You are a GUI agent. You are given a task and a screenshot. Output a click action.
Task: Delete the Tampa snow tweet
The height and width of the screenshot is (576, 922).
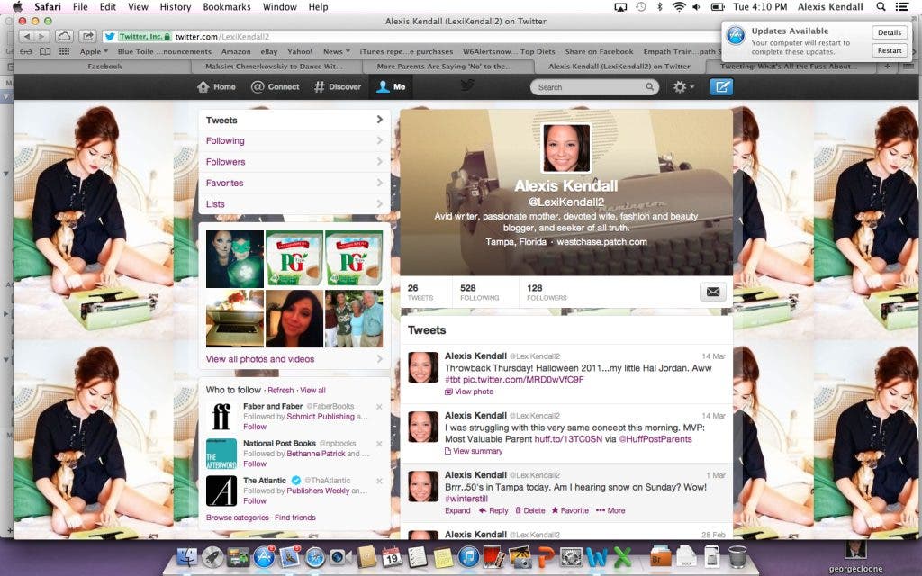coord(529,511)
